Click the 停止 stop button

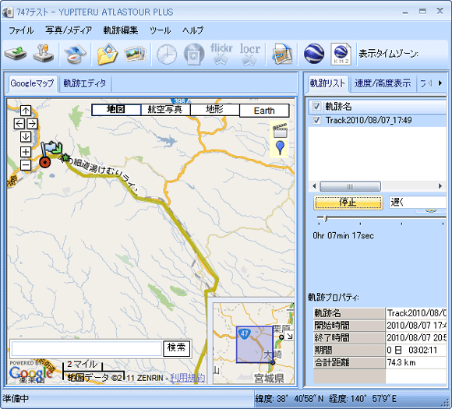pyautogui.click(x=348, y=203)
